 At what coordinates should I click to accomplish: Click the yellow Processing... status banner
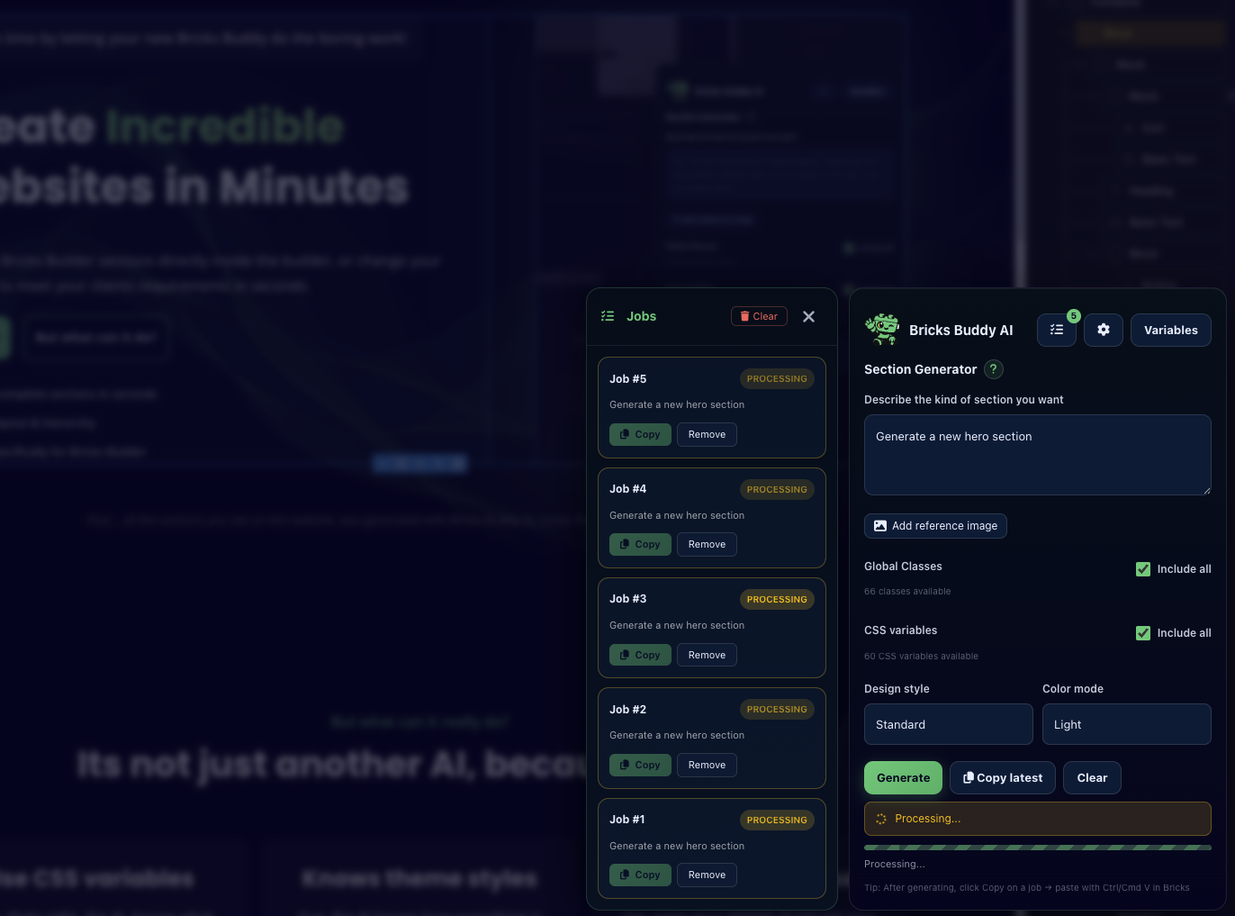click(x=1037, y=819)
